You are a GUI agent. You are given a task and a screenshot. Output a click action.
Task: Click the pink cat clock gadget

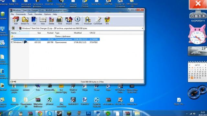point(197,34)
